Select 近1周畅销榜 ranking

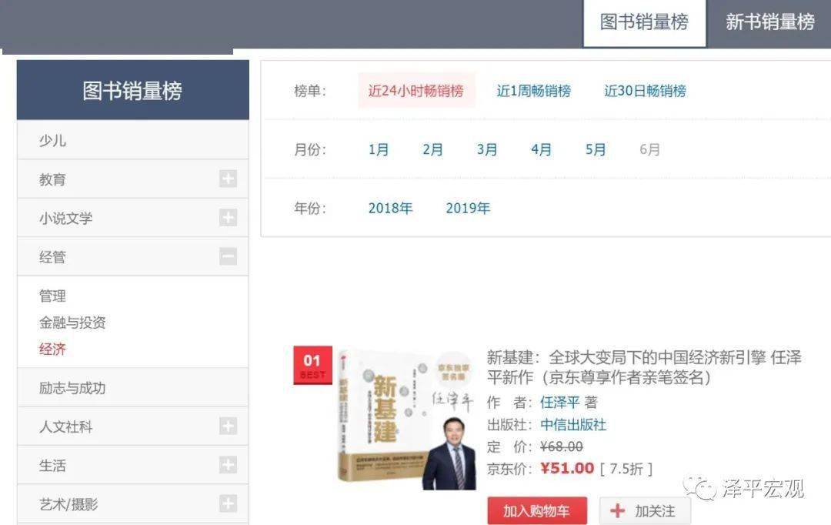pos(534,91)
